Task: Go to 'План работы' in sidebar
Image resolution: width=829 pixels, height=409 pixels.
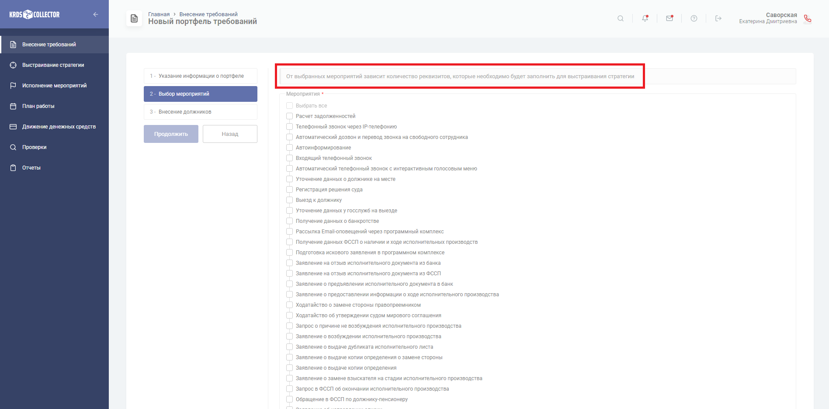Action: [x=38, y=106]
